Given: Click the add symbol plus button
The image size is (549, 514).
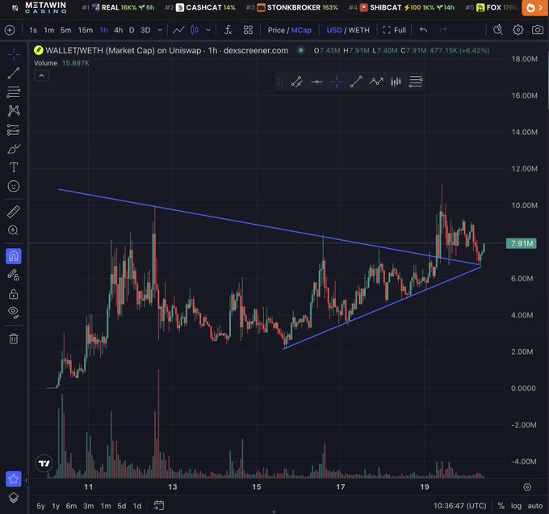Looking at the screenshot, I should pos(10,30).
